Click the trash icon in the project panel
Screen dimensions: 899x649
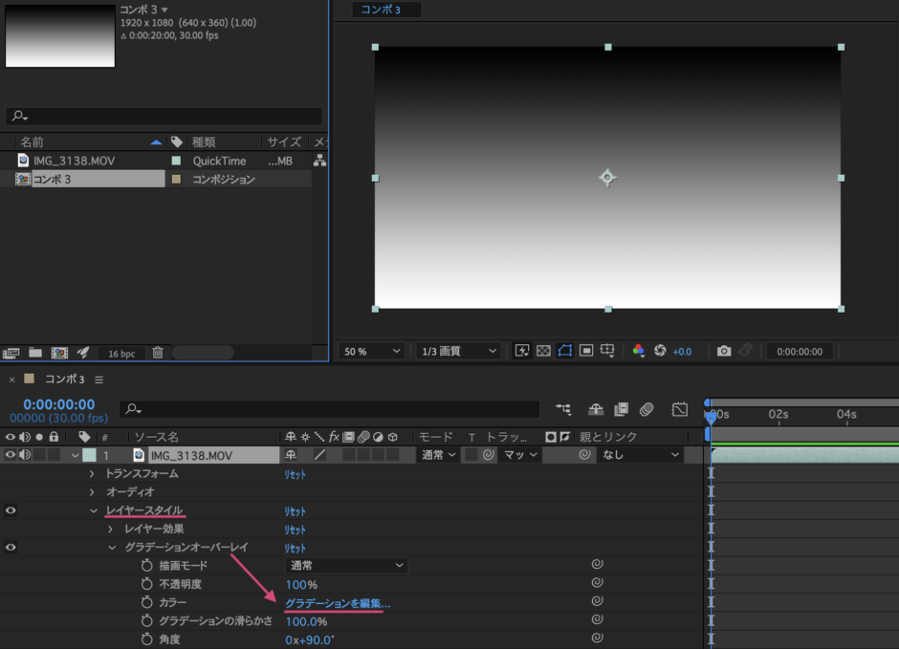pos(157,353)
